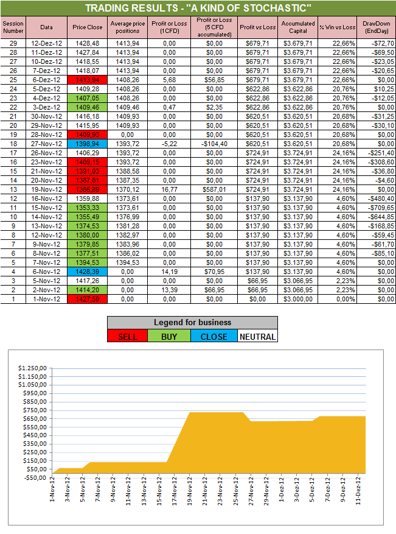This screenshot has height=534, width=396.
Task: Select the green price cell 1353,33
Action: [x=88, y=208]
